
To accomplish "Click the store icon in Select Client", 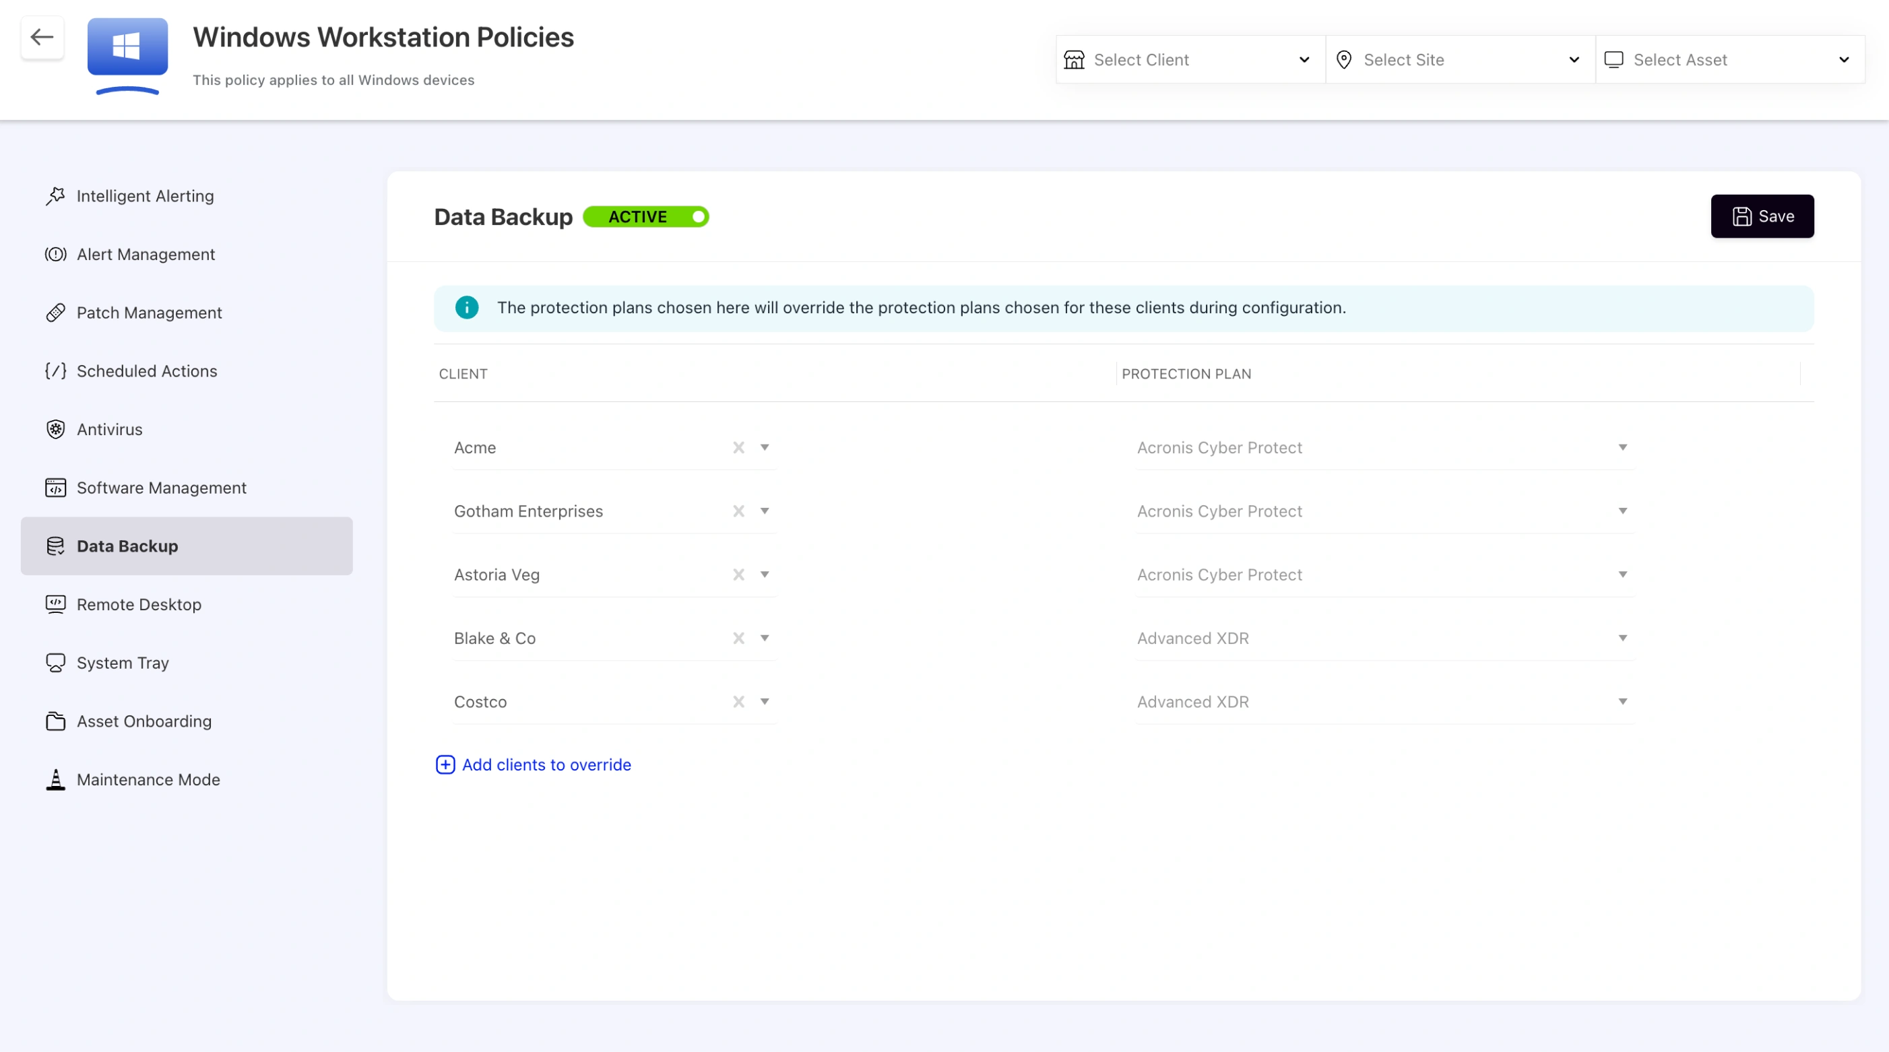I will pos(1075,59).
